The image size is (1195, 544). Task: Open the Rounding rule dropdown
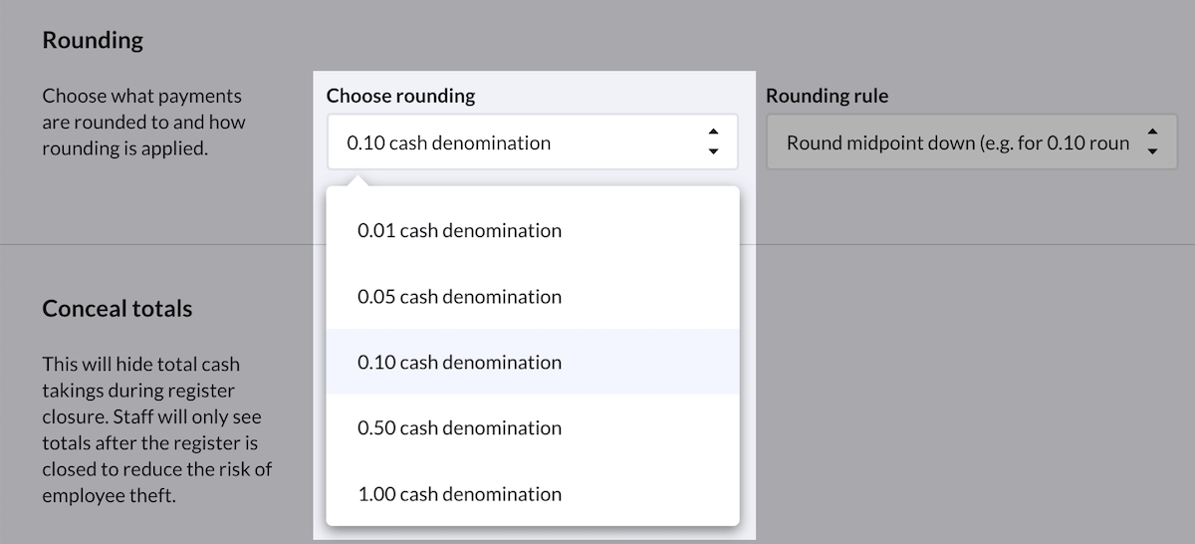(x=956, y=142)
